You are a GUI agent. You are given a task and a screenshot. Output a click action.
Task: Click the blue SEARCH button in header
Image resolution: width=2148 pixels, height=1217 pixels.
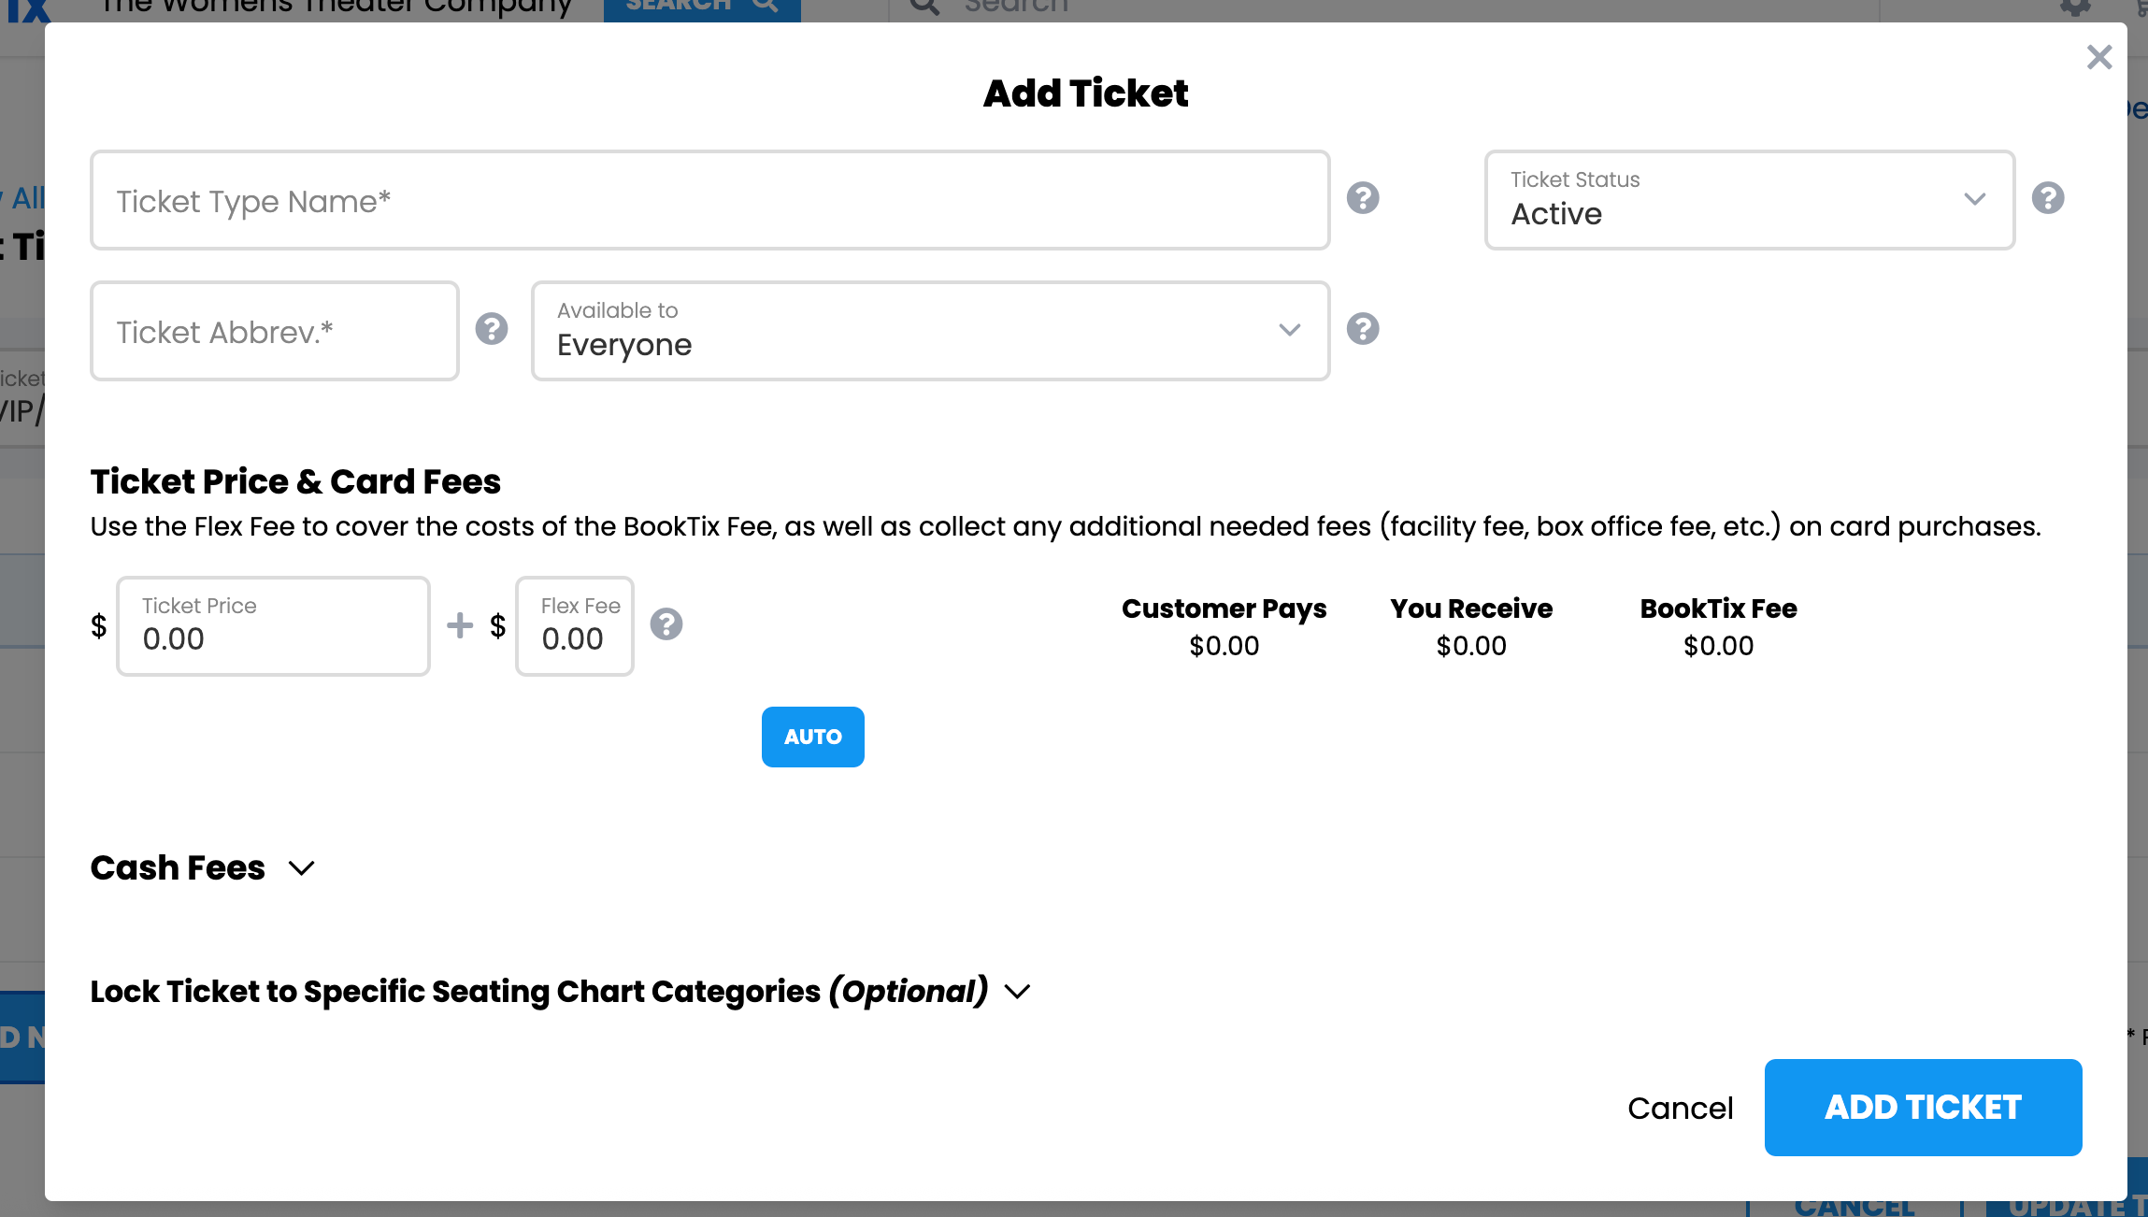pyautogui.click(x=702, y=8)
